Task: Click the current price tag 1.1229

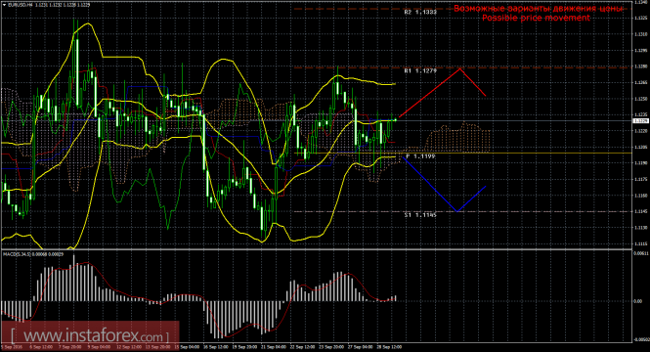Action: [641, 120]
